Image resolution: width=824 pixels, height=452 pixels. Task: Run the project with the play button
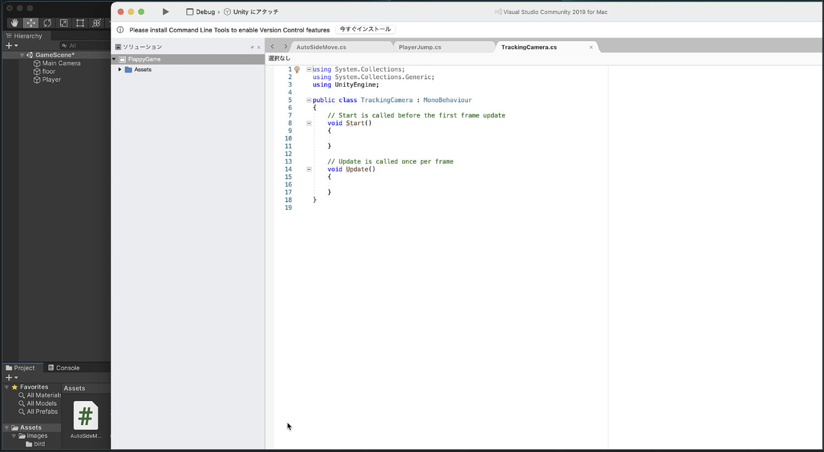tap(165, 12)
